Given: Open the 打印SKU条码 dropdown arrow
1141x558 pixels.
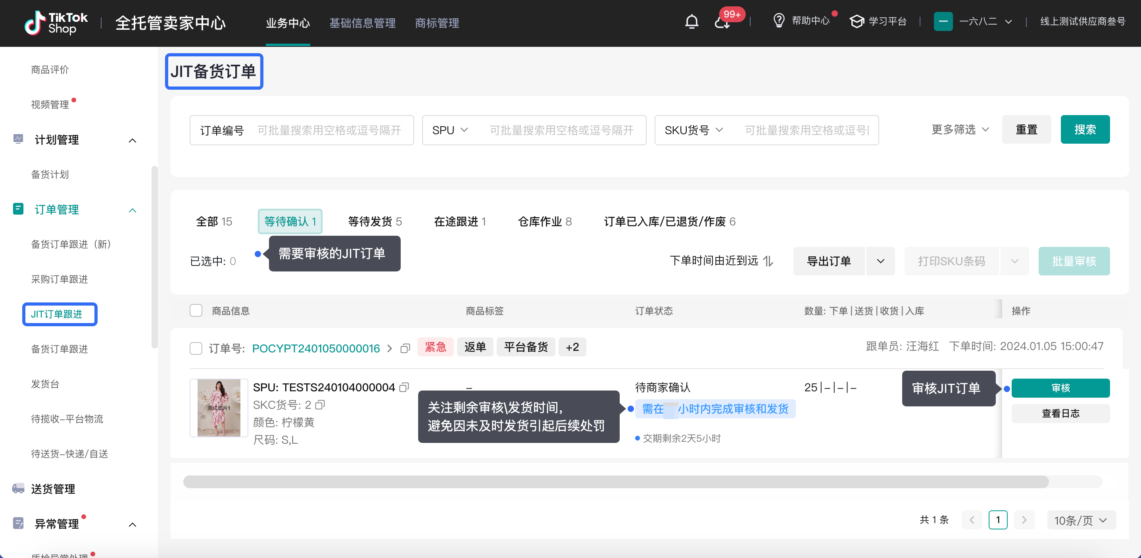Looking at the screenshot, I should pyautogui.click(x=1014, y=261).
